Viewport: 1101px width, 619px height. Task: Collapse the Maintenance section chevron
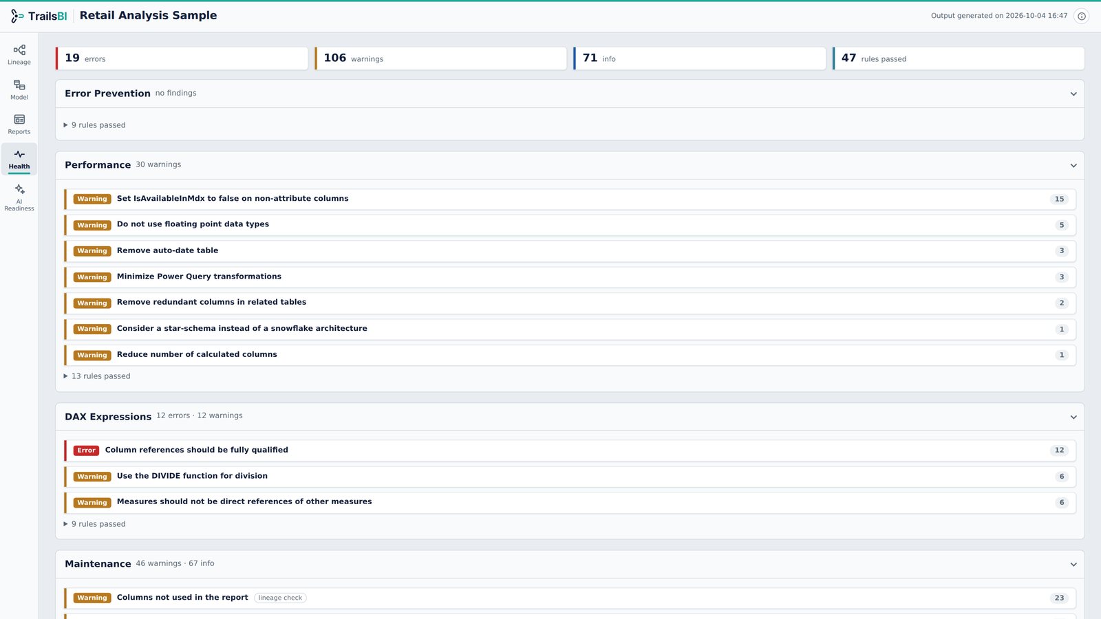1073,565
